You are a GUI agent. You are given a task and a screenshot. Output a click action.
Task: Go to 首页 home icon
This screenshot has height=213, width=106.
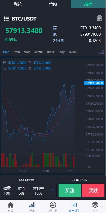tap(11, 205)
